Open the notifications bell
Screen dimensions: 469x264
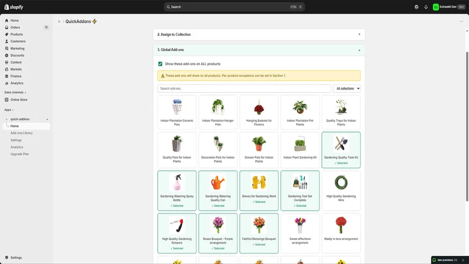(x=426, y=7)
